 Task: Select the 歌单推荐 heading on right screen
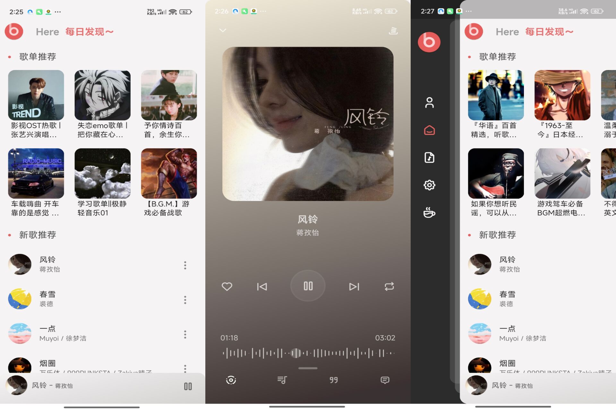pos(497,57)
